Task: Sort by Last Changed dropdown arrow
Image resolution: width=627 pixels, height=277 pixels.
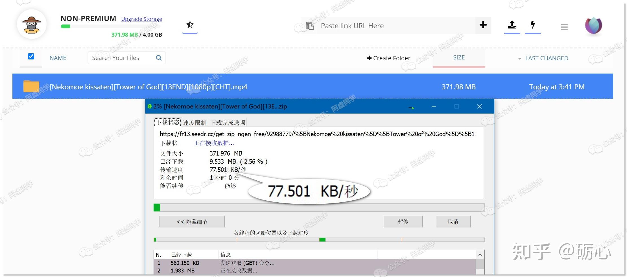Action: click(519, 59)
